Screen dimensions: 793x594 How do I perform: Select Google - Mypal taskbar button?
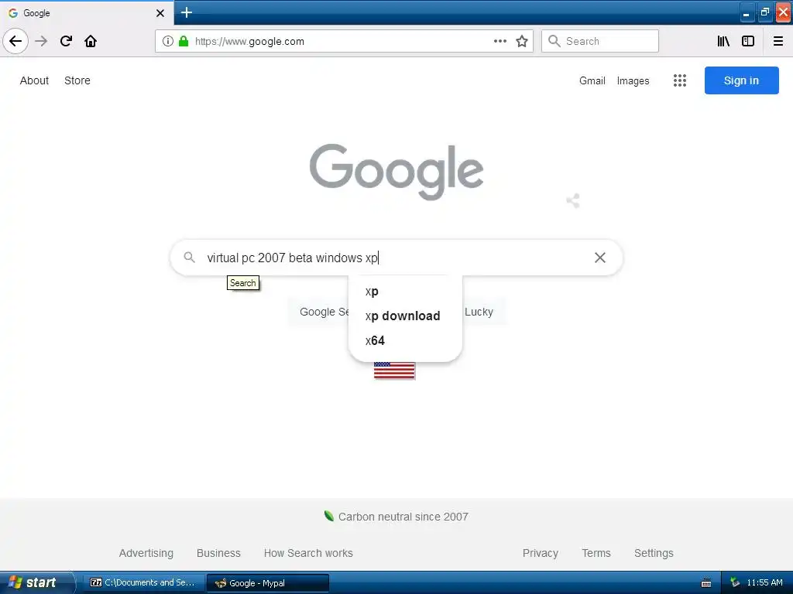point(268,583)
